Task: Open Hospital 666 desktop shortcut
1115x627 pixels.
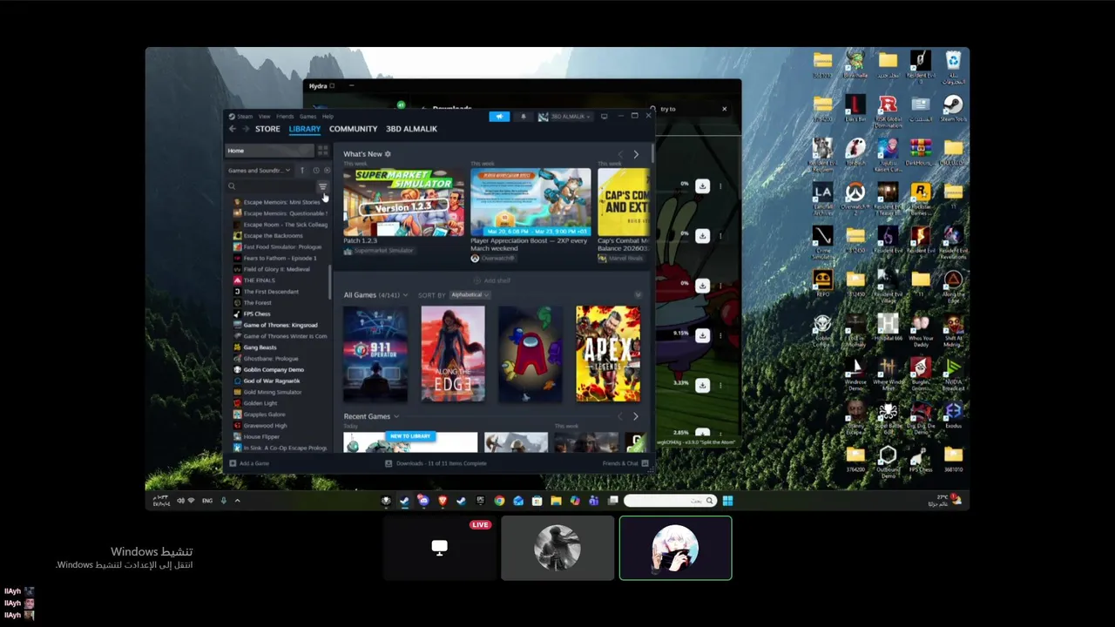Action: [x=888, y=328]
